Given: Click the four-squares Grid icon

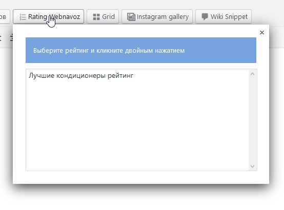Looking at the screenshot, I should [96, 17].
